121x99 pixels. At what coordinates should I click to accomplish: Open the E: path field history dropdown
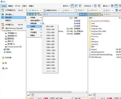pos(78,14)
